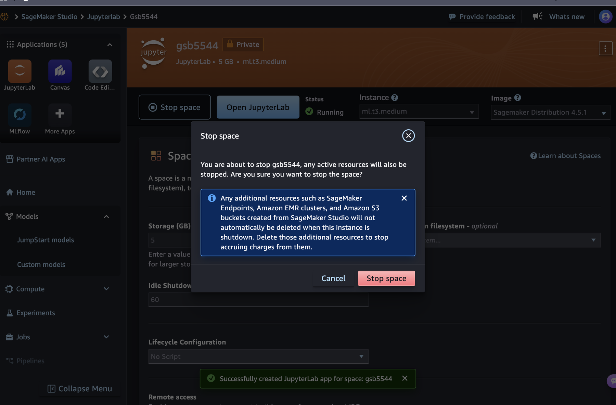
Task: Click Jupyterlab breadcrumb link
Action: tap(103, 16)
